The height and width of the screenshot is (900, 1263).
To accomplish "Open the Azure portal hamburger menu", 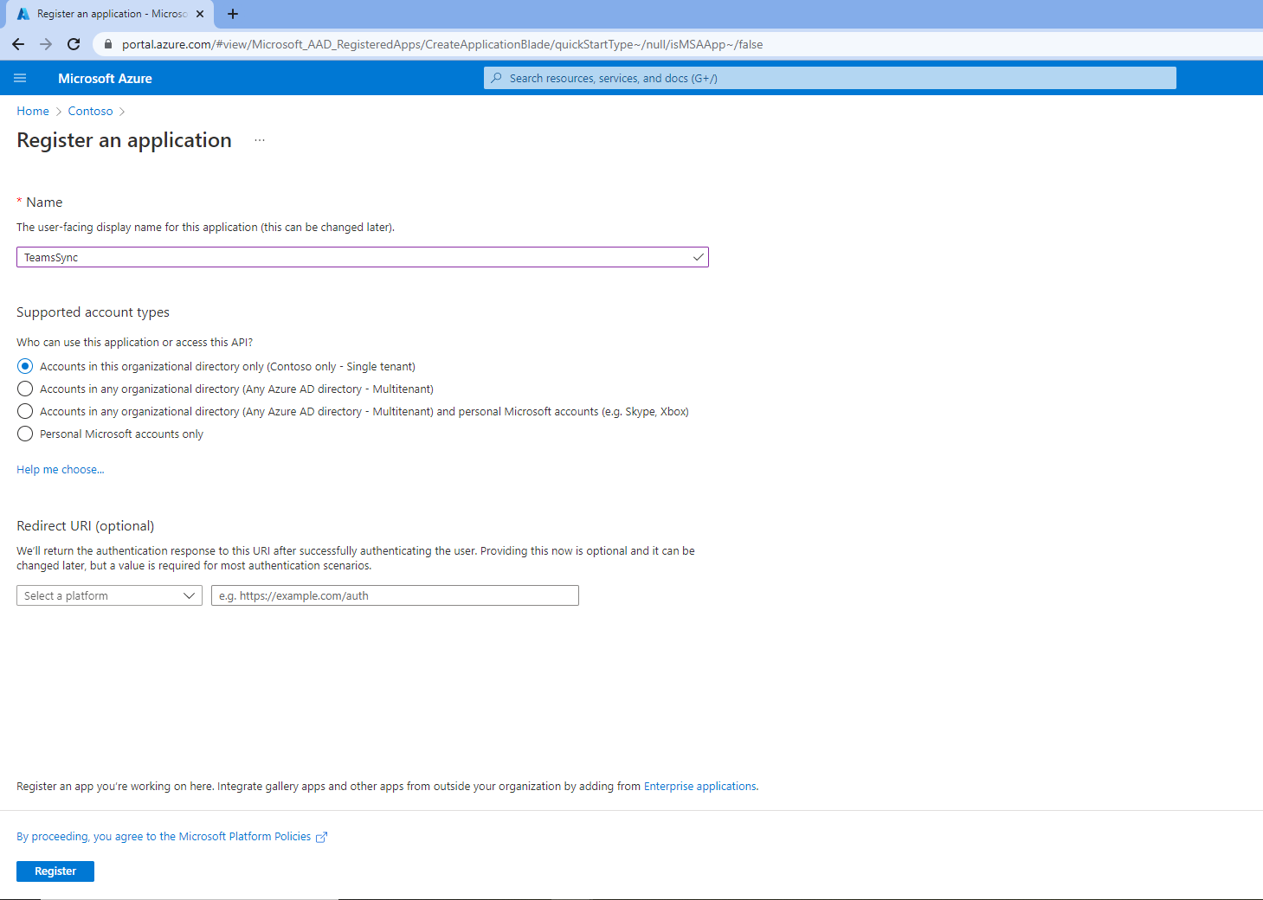I will (20, 78).
